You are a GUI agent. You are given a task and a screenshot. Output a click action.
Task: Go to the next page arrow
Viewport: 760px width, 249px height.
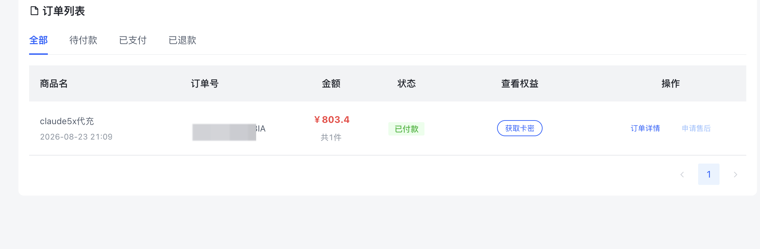(x=735, y=174)
